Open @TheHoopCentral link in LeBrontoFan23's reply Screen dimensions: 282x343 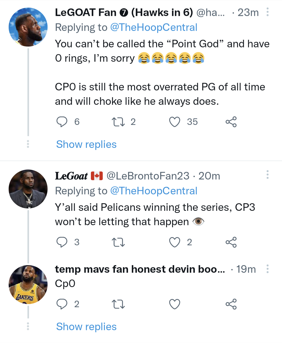(154, 191)
